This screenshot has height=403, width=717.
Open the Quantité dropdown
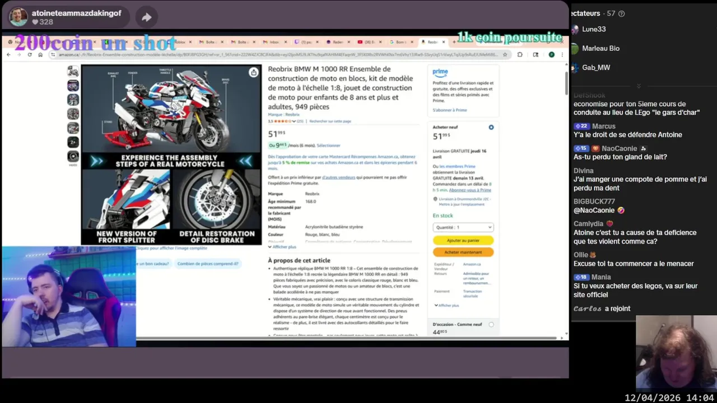click(463, 227)
